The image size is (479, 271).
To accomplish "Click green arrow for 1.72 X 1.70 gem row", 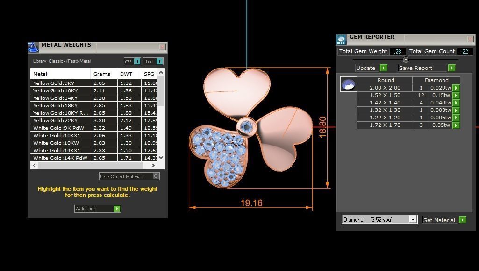I will click(456, 125).
